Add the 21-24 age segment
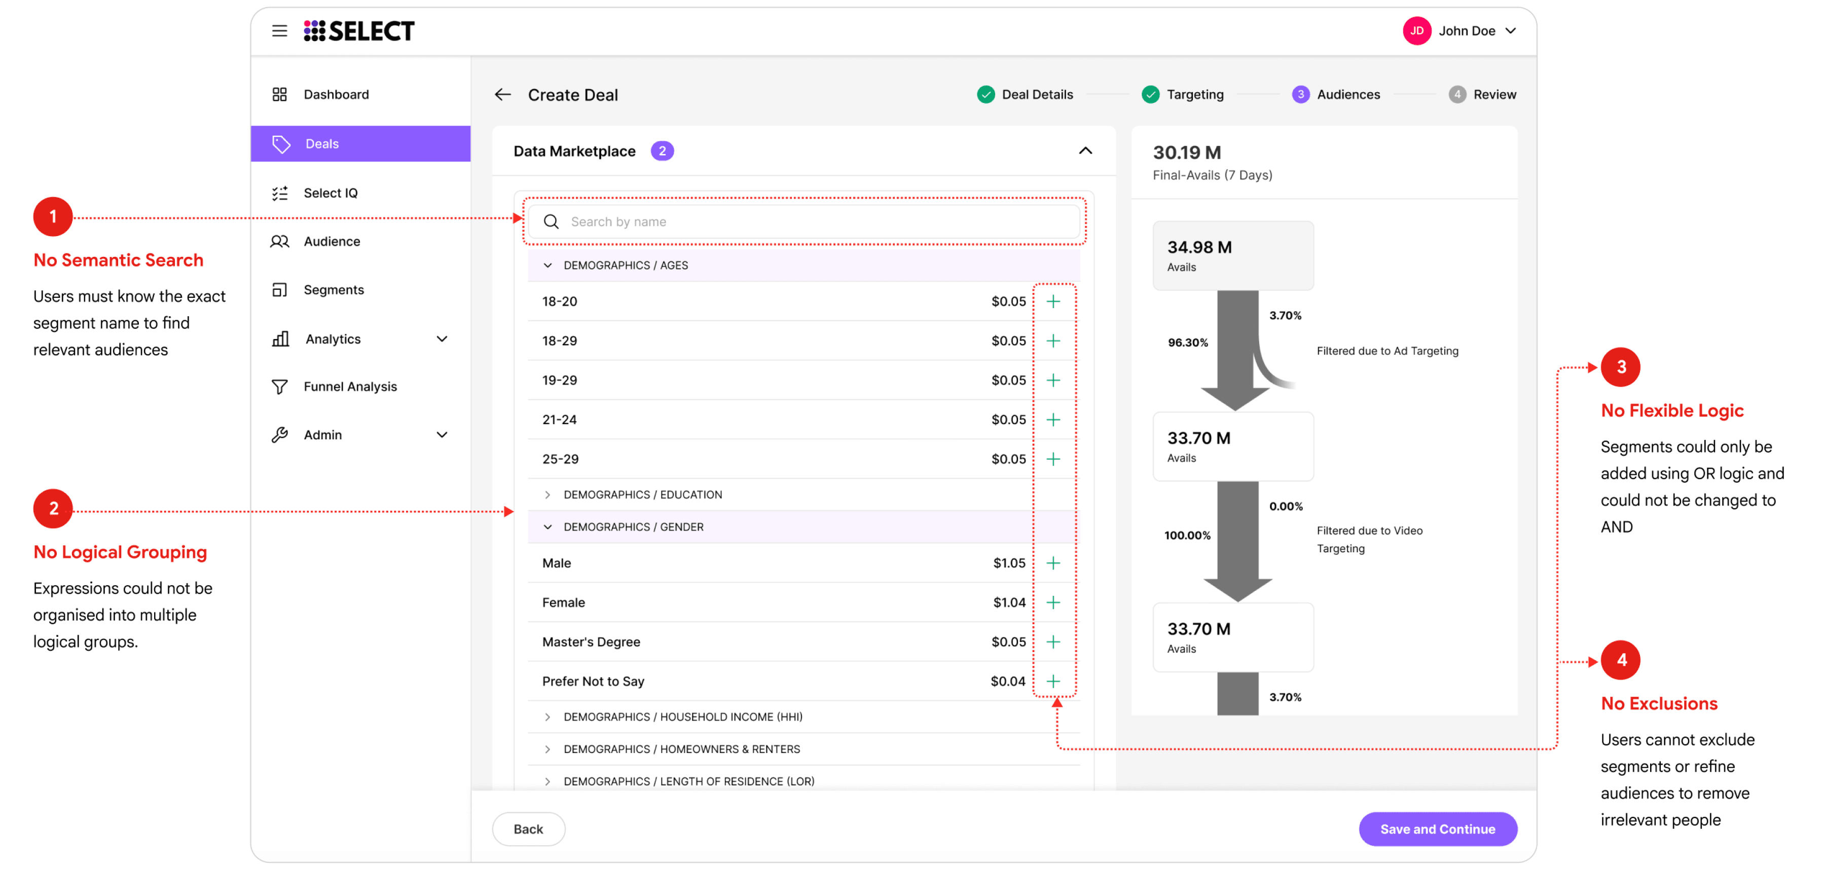The width and height of the screenshot is (1825, 871). (1053, 419)
